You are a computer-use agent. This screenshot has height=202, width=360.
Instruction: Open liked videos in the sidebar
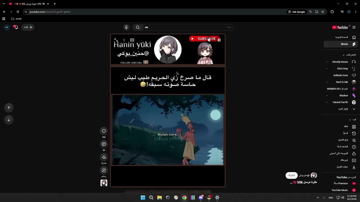point(340,153)
